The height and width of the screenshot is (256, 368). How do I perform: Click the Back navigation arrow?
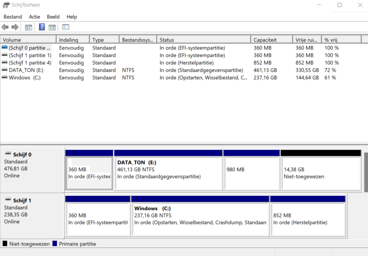[5, 27]
